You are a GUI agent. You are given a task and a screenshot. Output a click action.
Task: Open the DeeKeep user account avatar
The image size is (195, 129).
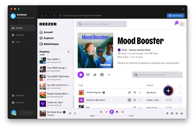coord(14,113)
